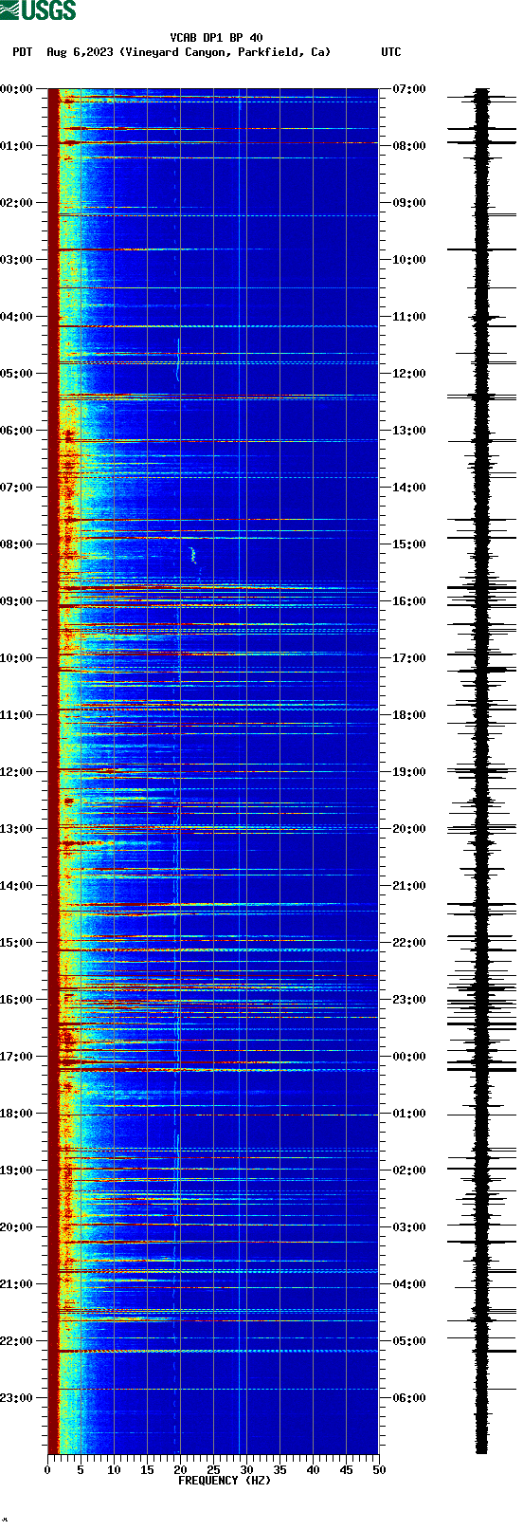Image resolution: width=523 pixels, height=1530 pixels.
Task: Click the 09:00 UTC label on right axis
Action: pos(409,203)
